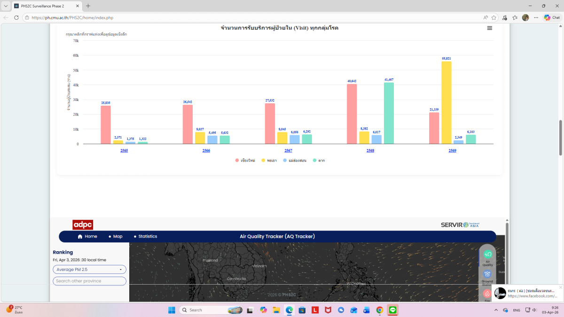564x317 pixels.
Task: Select the Air Quality layer icon
Action: [487, 254]
